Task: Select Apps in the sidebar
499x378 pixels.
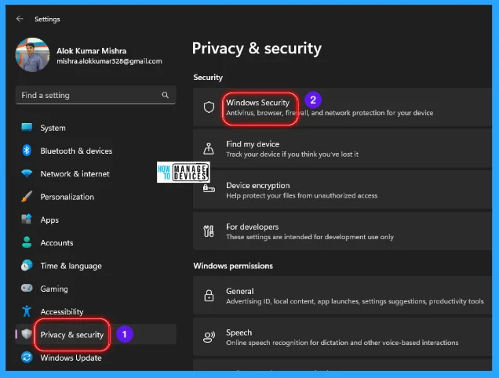Action: tap(49, 220)
